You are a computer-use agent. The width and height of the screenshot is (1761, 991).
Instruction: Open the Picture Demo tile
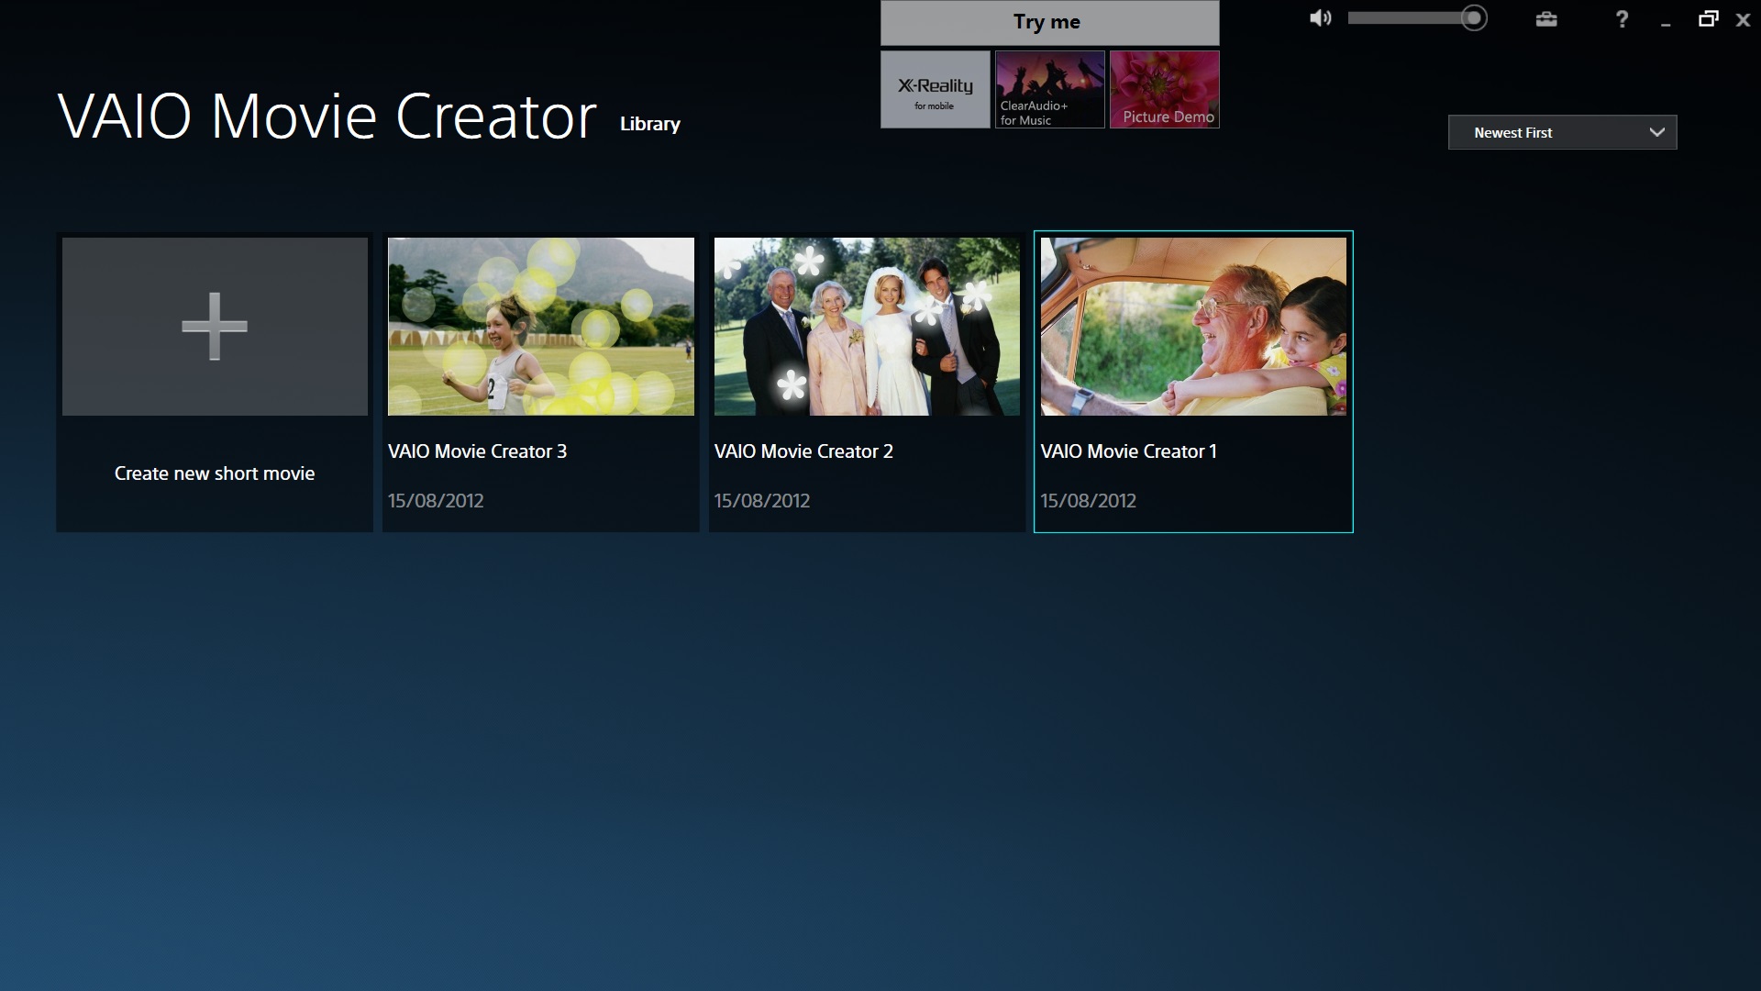(x=1165, y=89)
